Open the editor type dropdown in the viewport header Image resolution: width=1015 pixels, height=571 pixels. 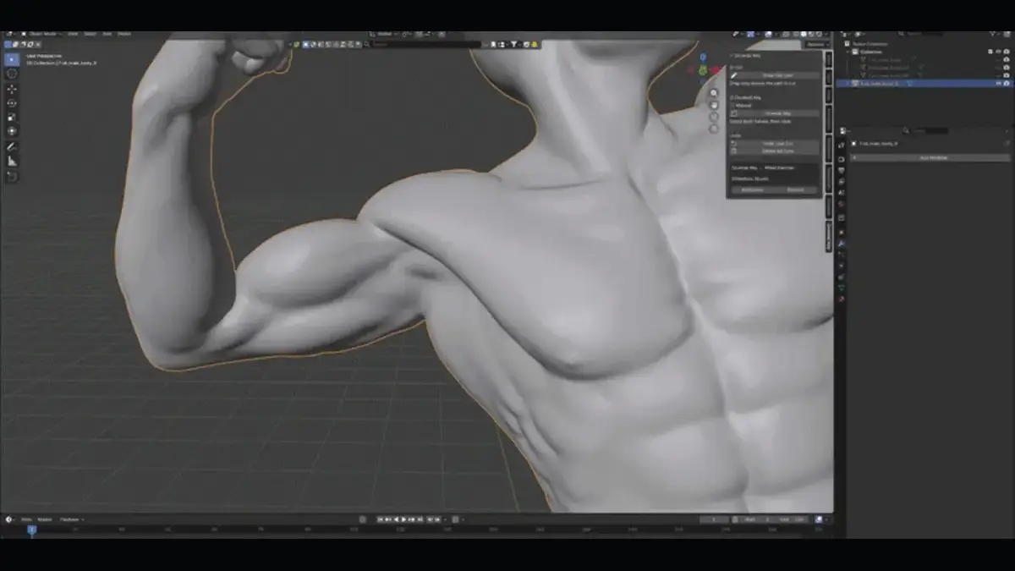pyautogui.click(x=10, y=34)
